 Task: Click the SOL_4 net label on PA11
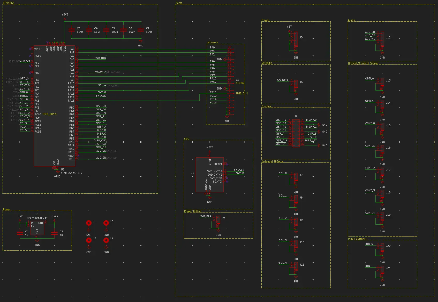click(x=102, y=85)
